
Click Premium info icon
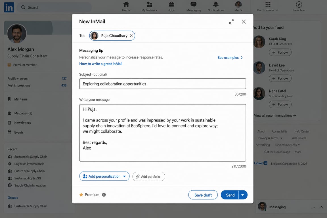point(104,195)
